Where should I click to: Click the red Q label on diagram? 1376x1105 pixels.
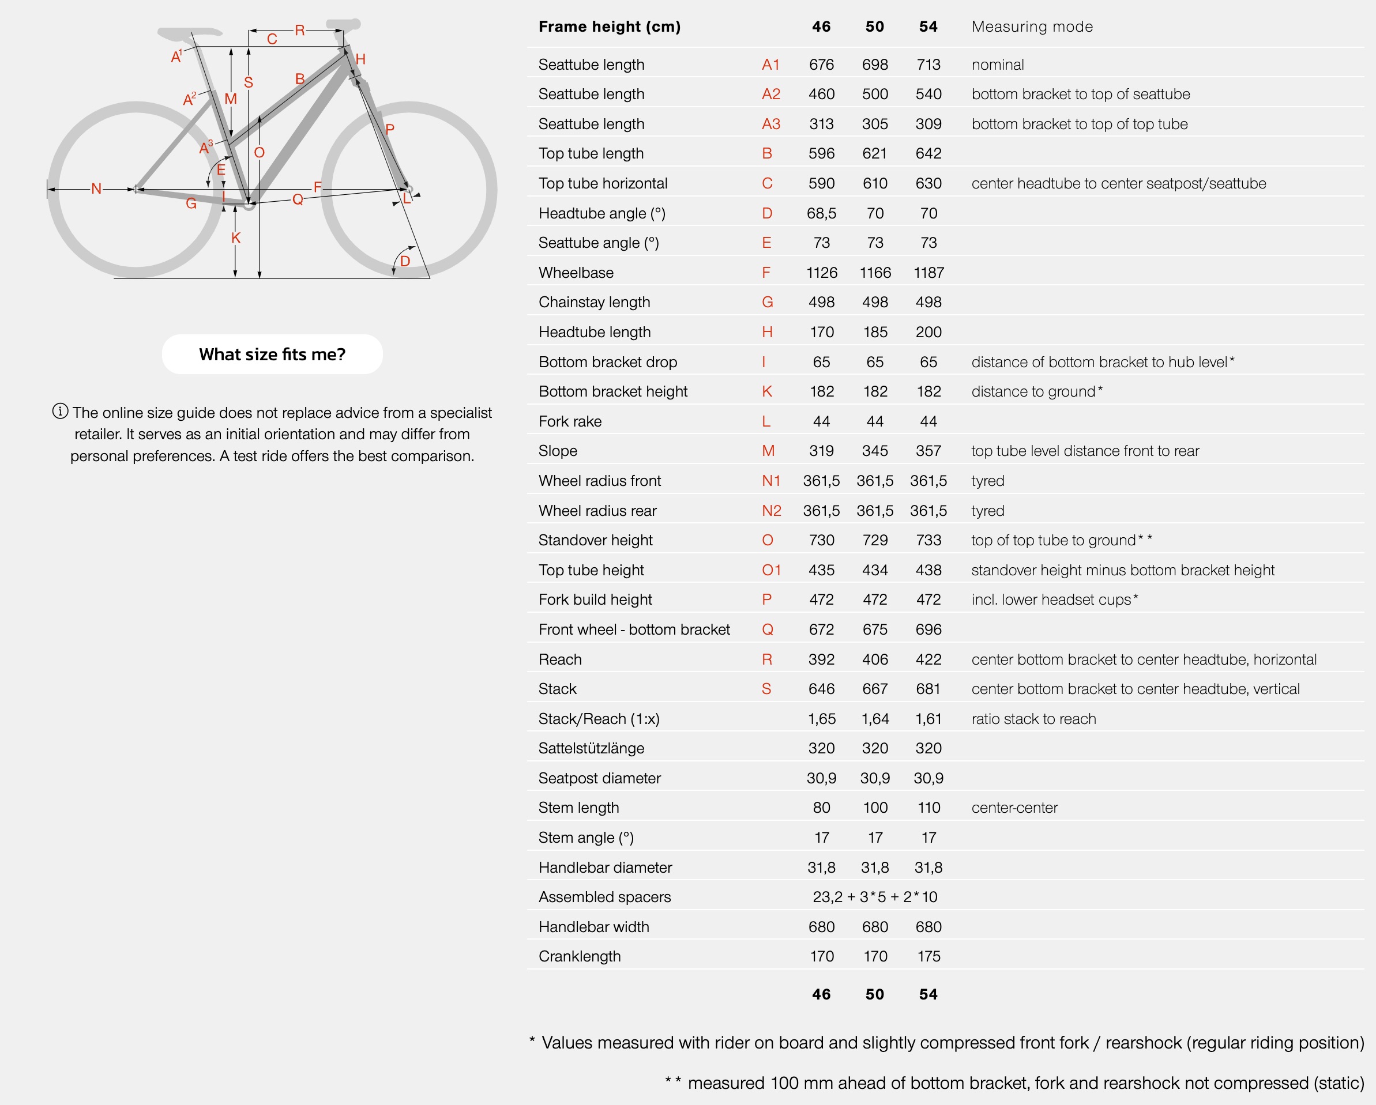[298, 199]
